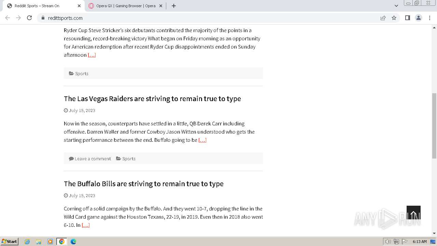Click the Action Center flag icon
The height and width of the screenshot is (246, 437).
click(x=405, y=242)
